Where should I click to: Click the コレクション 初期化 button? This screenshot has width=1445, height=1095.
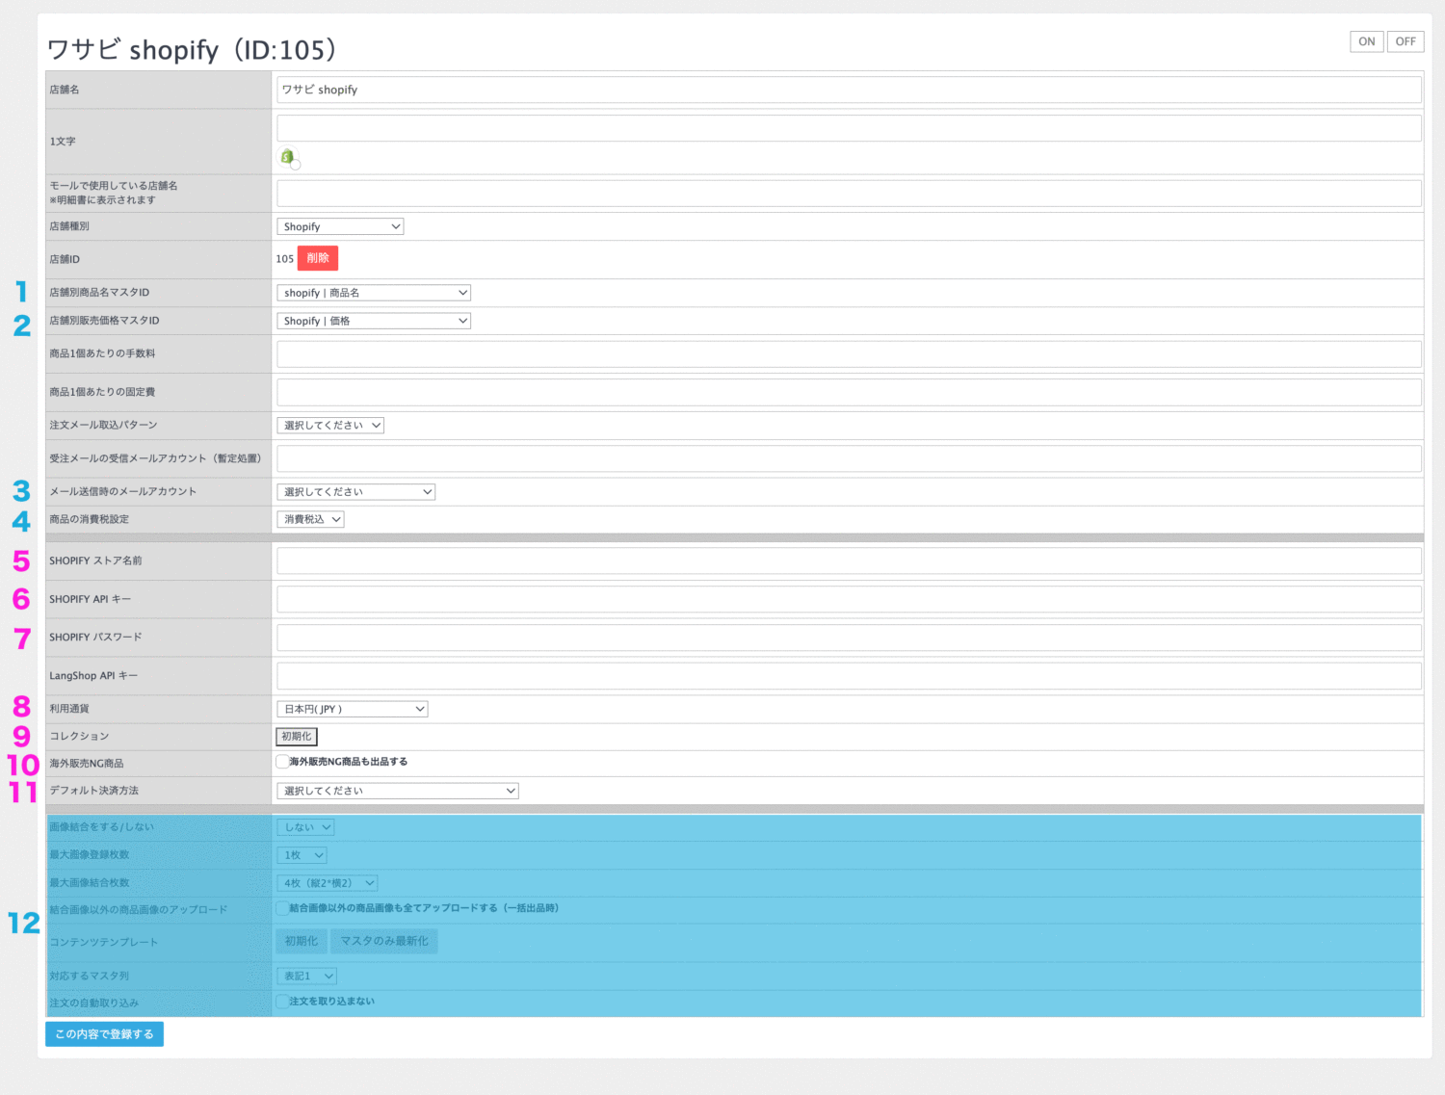coord(297,737)
